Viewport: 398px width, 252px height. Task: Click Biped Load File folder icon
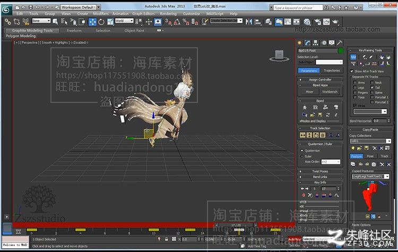pyautogui.click(x=313, y=115)
